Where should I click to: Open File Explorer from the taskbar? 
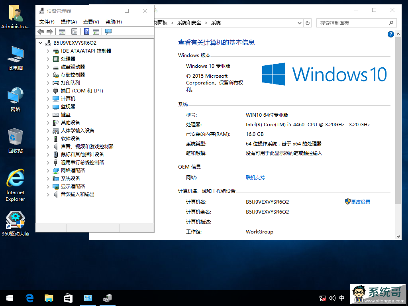tap(49, 298)
